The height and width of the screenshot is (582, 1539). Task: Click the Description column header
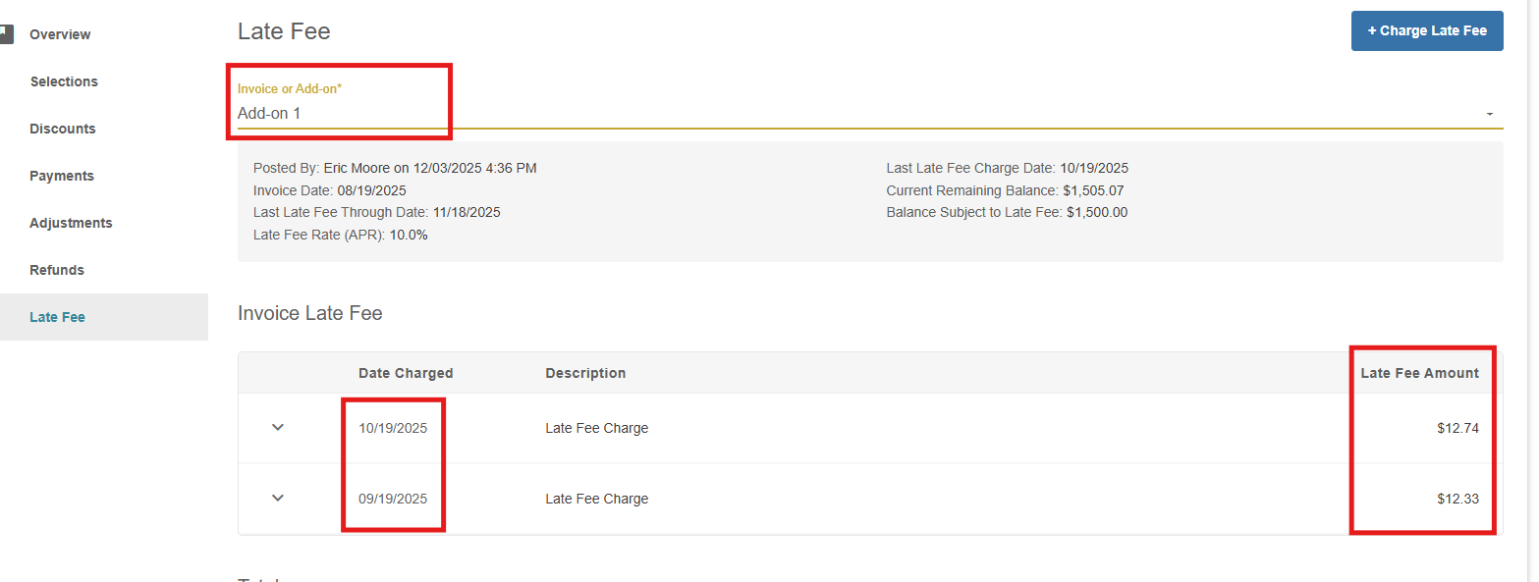585,373
